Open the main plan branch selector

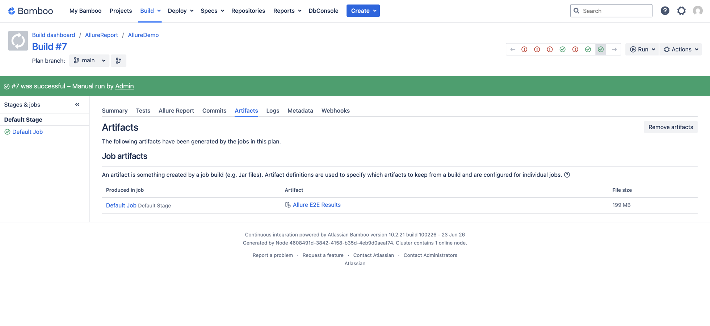pyautogui.click(x=89, y=60)
